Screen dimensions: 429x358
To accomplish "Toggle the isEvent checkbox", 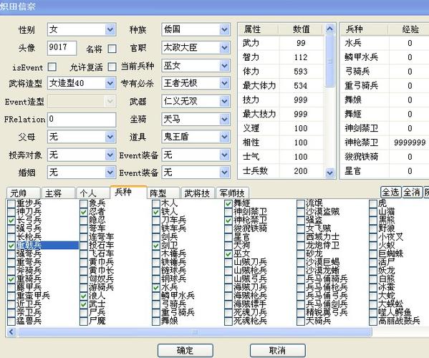I will (x=52, y=67).
